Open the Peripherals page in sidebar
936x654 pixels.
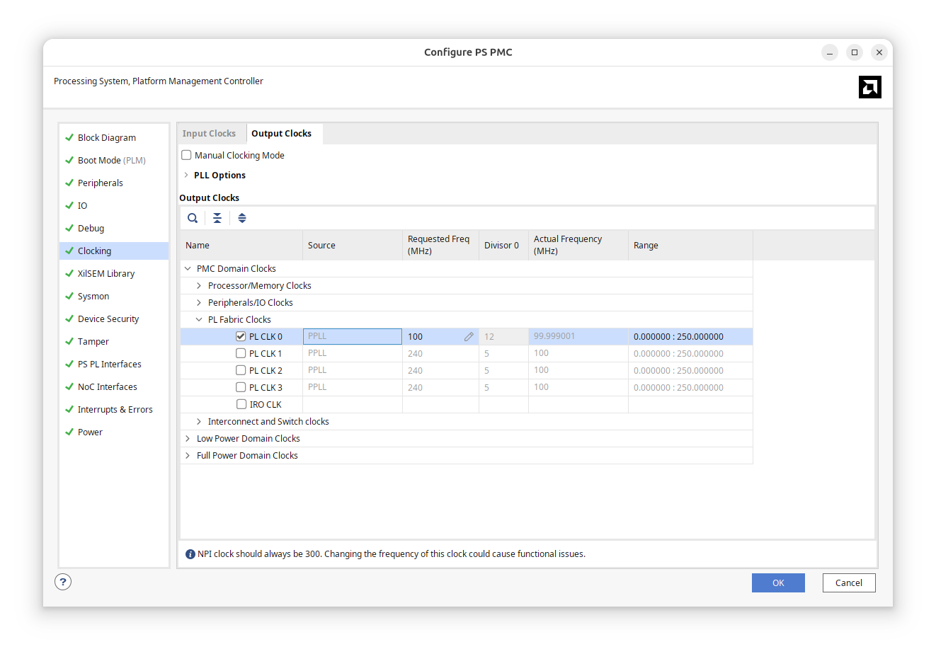point(101,183)
